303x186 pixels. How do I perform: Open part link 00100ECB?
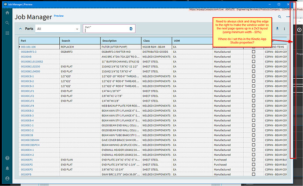(27, 135)
